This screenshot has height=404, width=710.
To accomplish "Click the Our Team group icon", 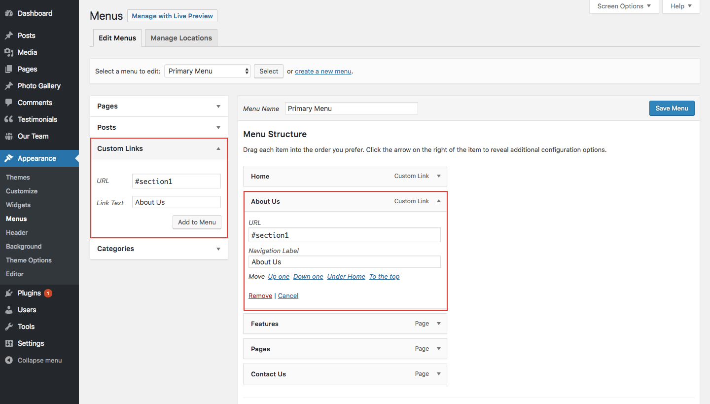I will 9,136.
